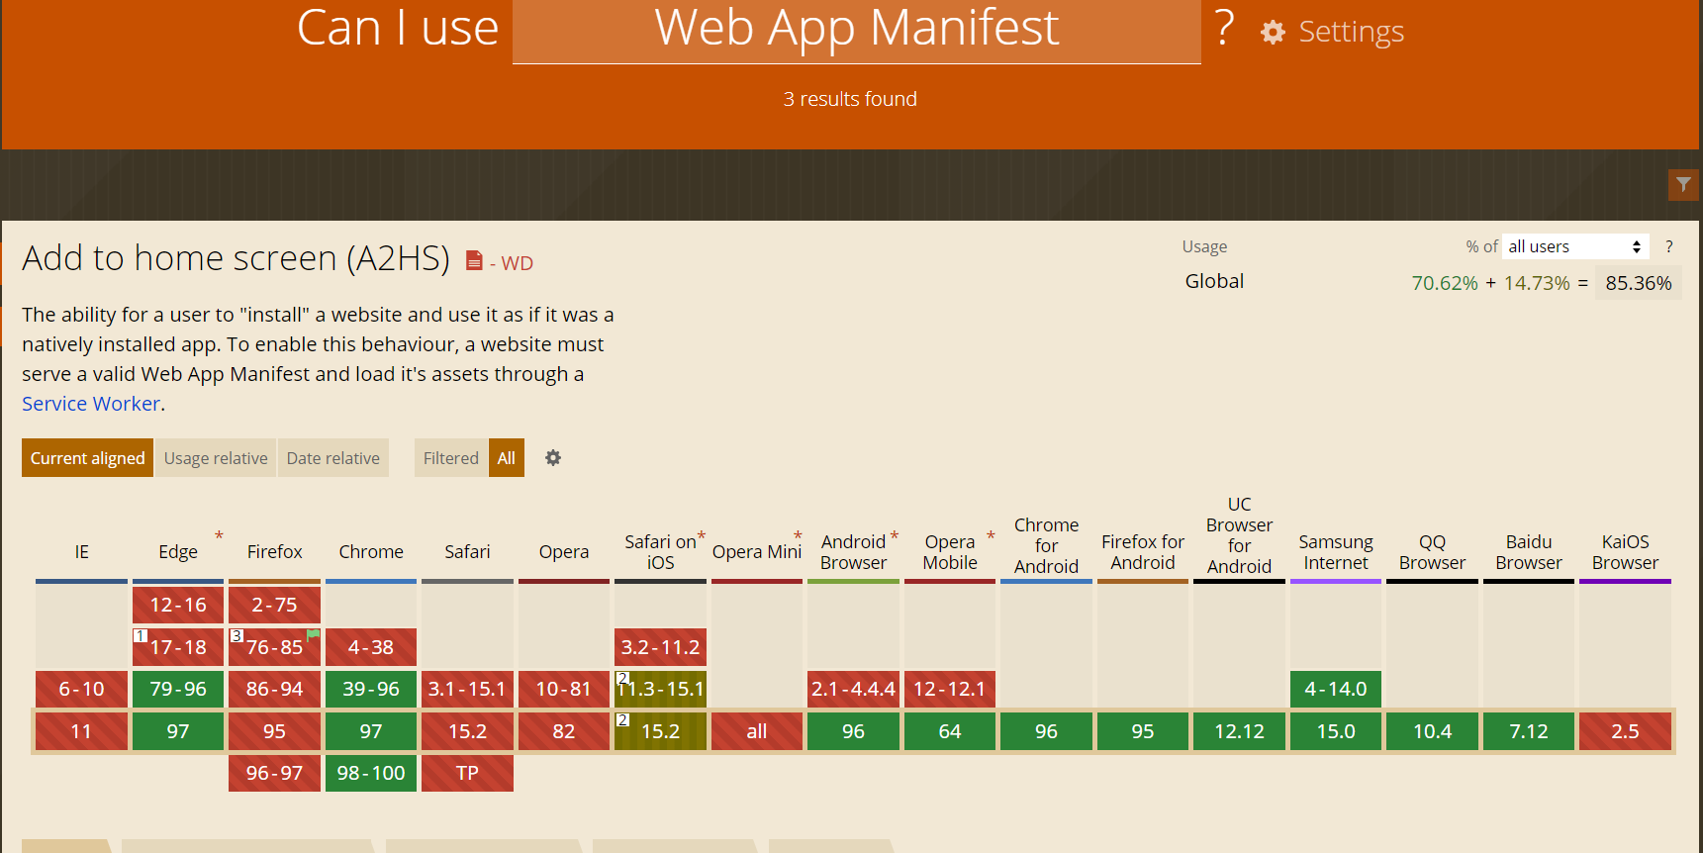The image size is (1703, 853).
Task: Click the IE column header
Action: pyautogui.click(x=81, y=552)
